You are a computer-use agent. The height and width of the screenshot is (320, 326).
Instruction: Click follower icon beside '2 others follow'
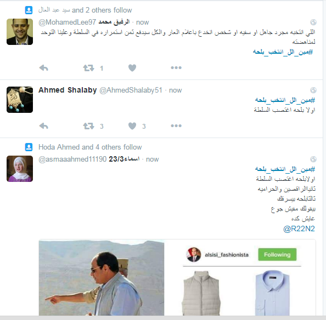click(x=29, y=10)
